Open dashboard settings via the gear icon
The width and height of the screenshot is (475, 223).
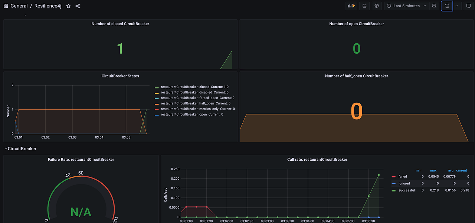click(x=376, y=6)
